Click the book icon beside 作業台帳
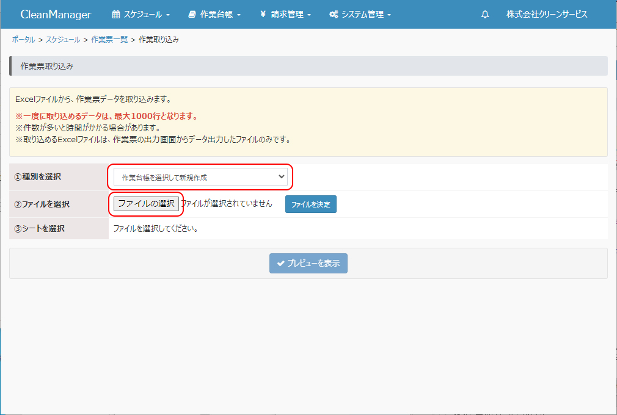The image size is (617, 415). (192, 15)
